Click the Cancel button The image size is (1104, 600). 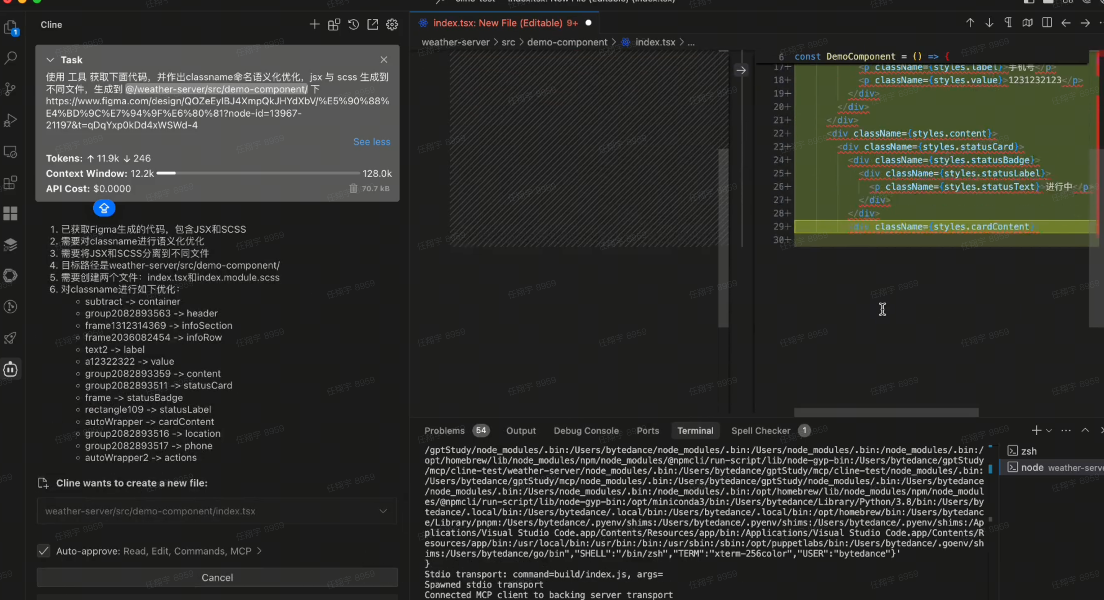pos(217,578)
